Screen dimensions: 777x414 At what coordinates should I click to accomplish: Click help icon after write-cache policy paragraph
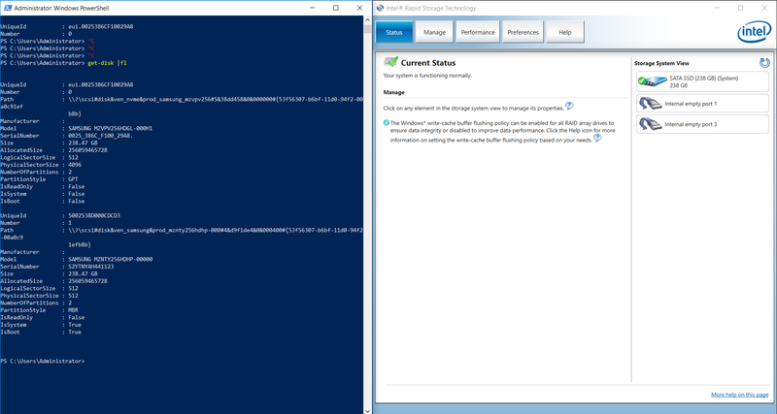[597, 139]
